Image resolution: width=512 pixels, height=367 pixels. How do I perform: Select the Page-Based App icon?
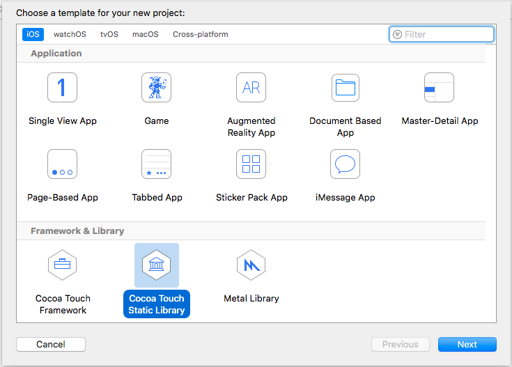coord(62,164)
